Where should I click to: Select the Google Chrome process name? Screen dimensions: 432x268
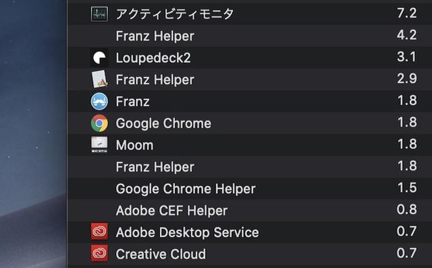tap(163, 123)
